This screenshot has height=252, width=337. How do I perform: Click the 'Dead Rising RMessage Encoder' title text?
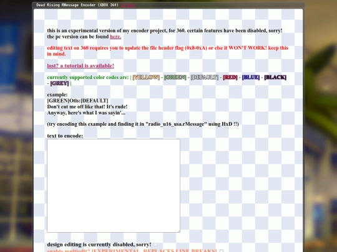coord(77,5)
